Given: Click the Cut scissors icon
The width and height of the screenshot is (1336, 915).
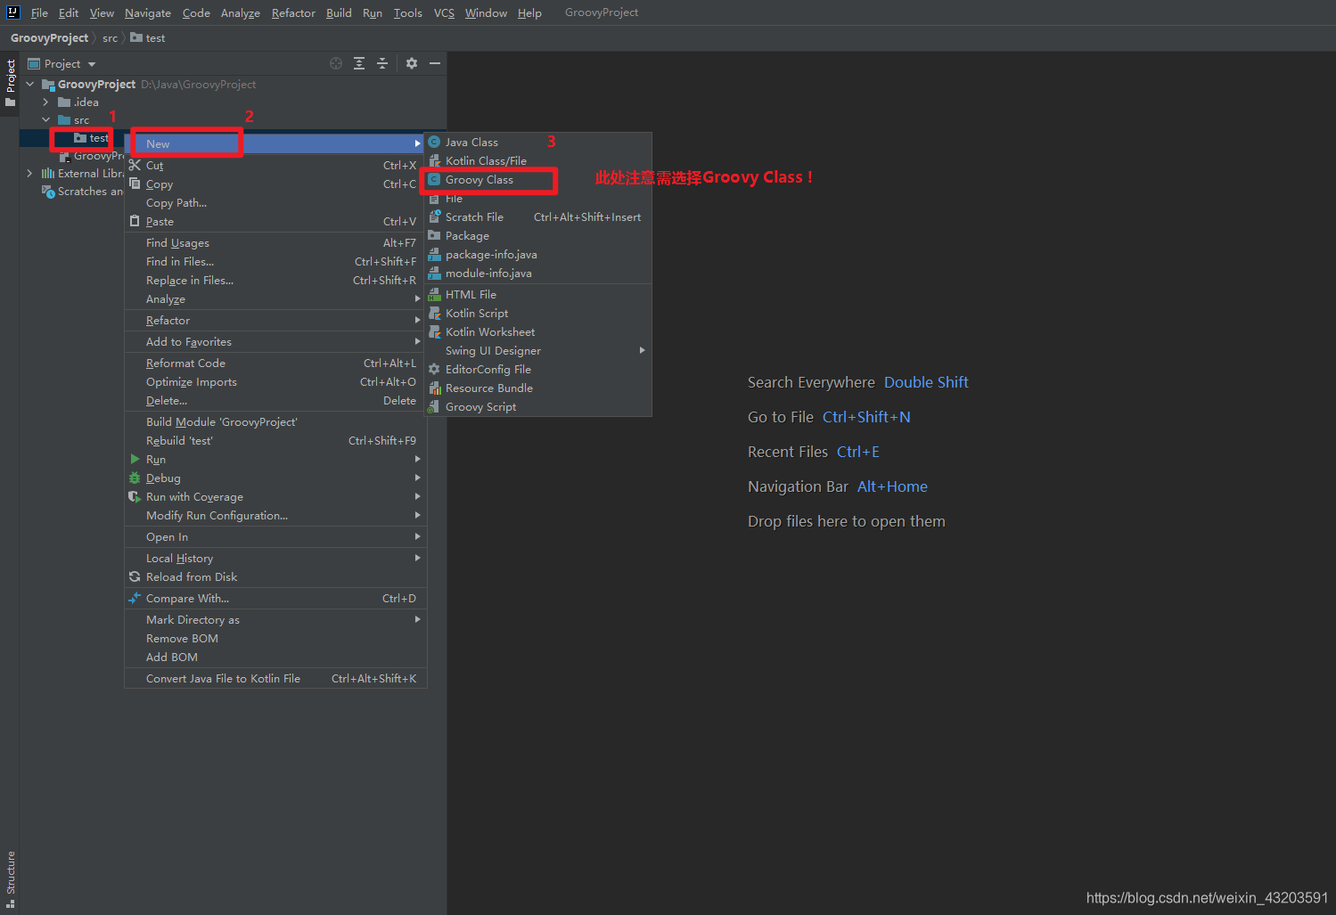Looking at the screenshot, I should point(135,165).
